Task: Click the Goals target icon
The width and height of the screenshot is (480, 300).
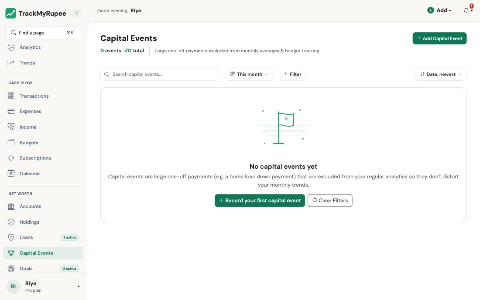Action: pyautogui.click(x=11, y=269)
